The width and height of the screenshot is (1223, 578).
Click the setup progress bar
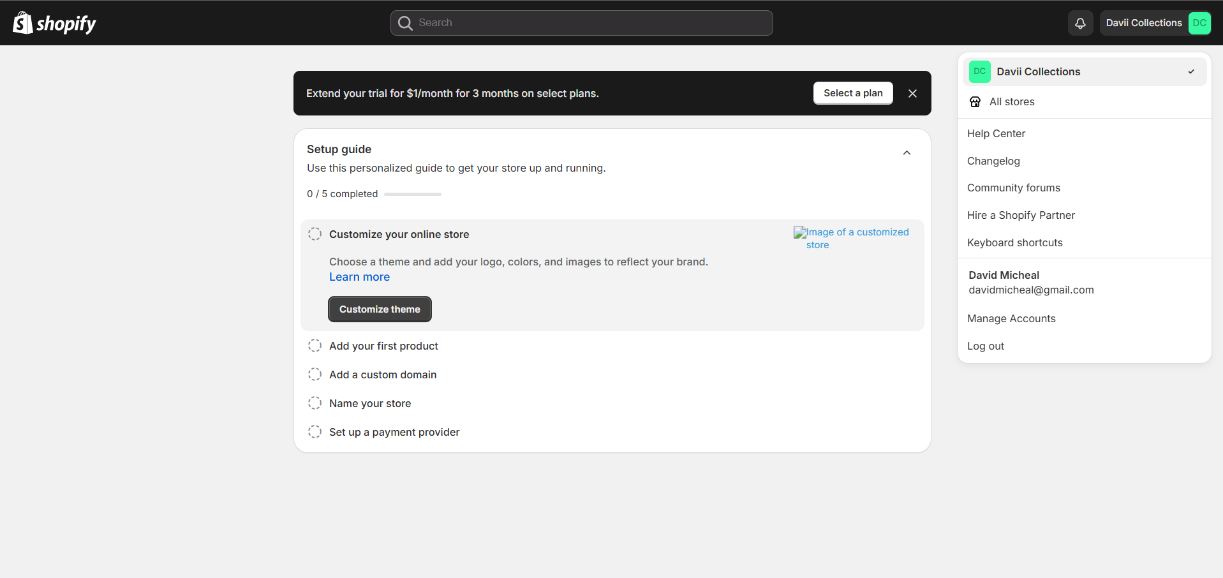[x=412, y=194]
